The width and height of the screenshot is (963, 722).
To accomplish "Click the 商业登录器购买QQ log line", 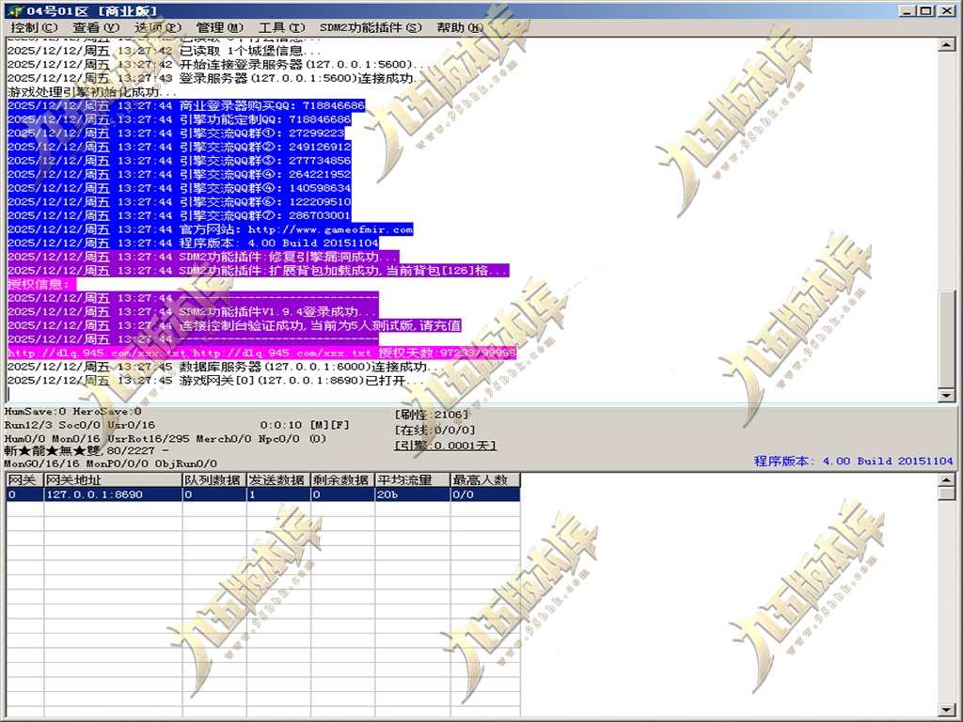I will coord(186,105).
